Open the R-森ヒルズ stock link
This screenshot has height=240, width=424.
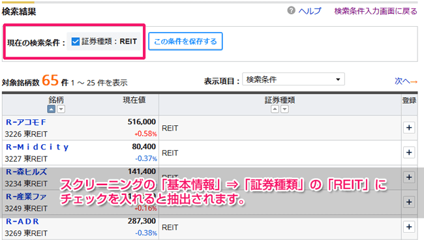(x=26, y=172)
